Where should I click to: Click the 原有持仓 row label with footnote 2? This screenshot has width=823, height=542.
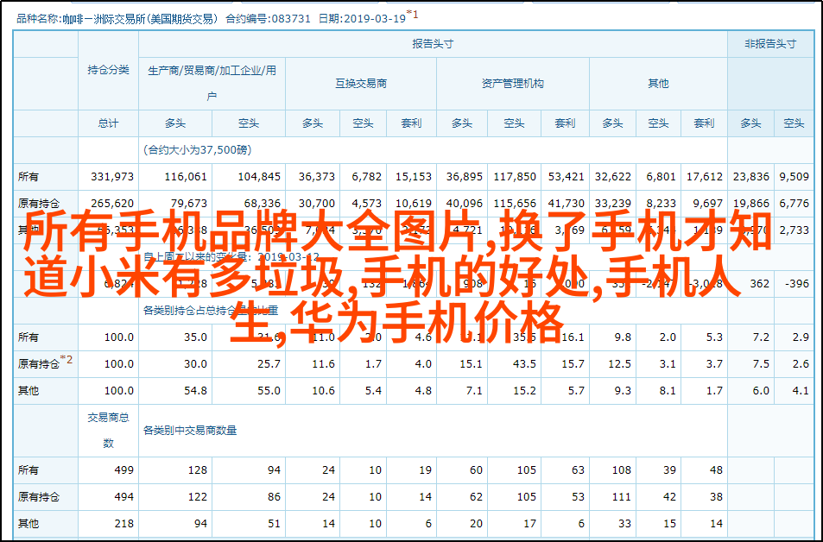tap(45, 362)
